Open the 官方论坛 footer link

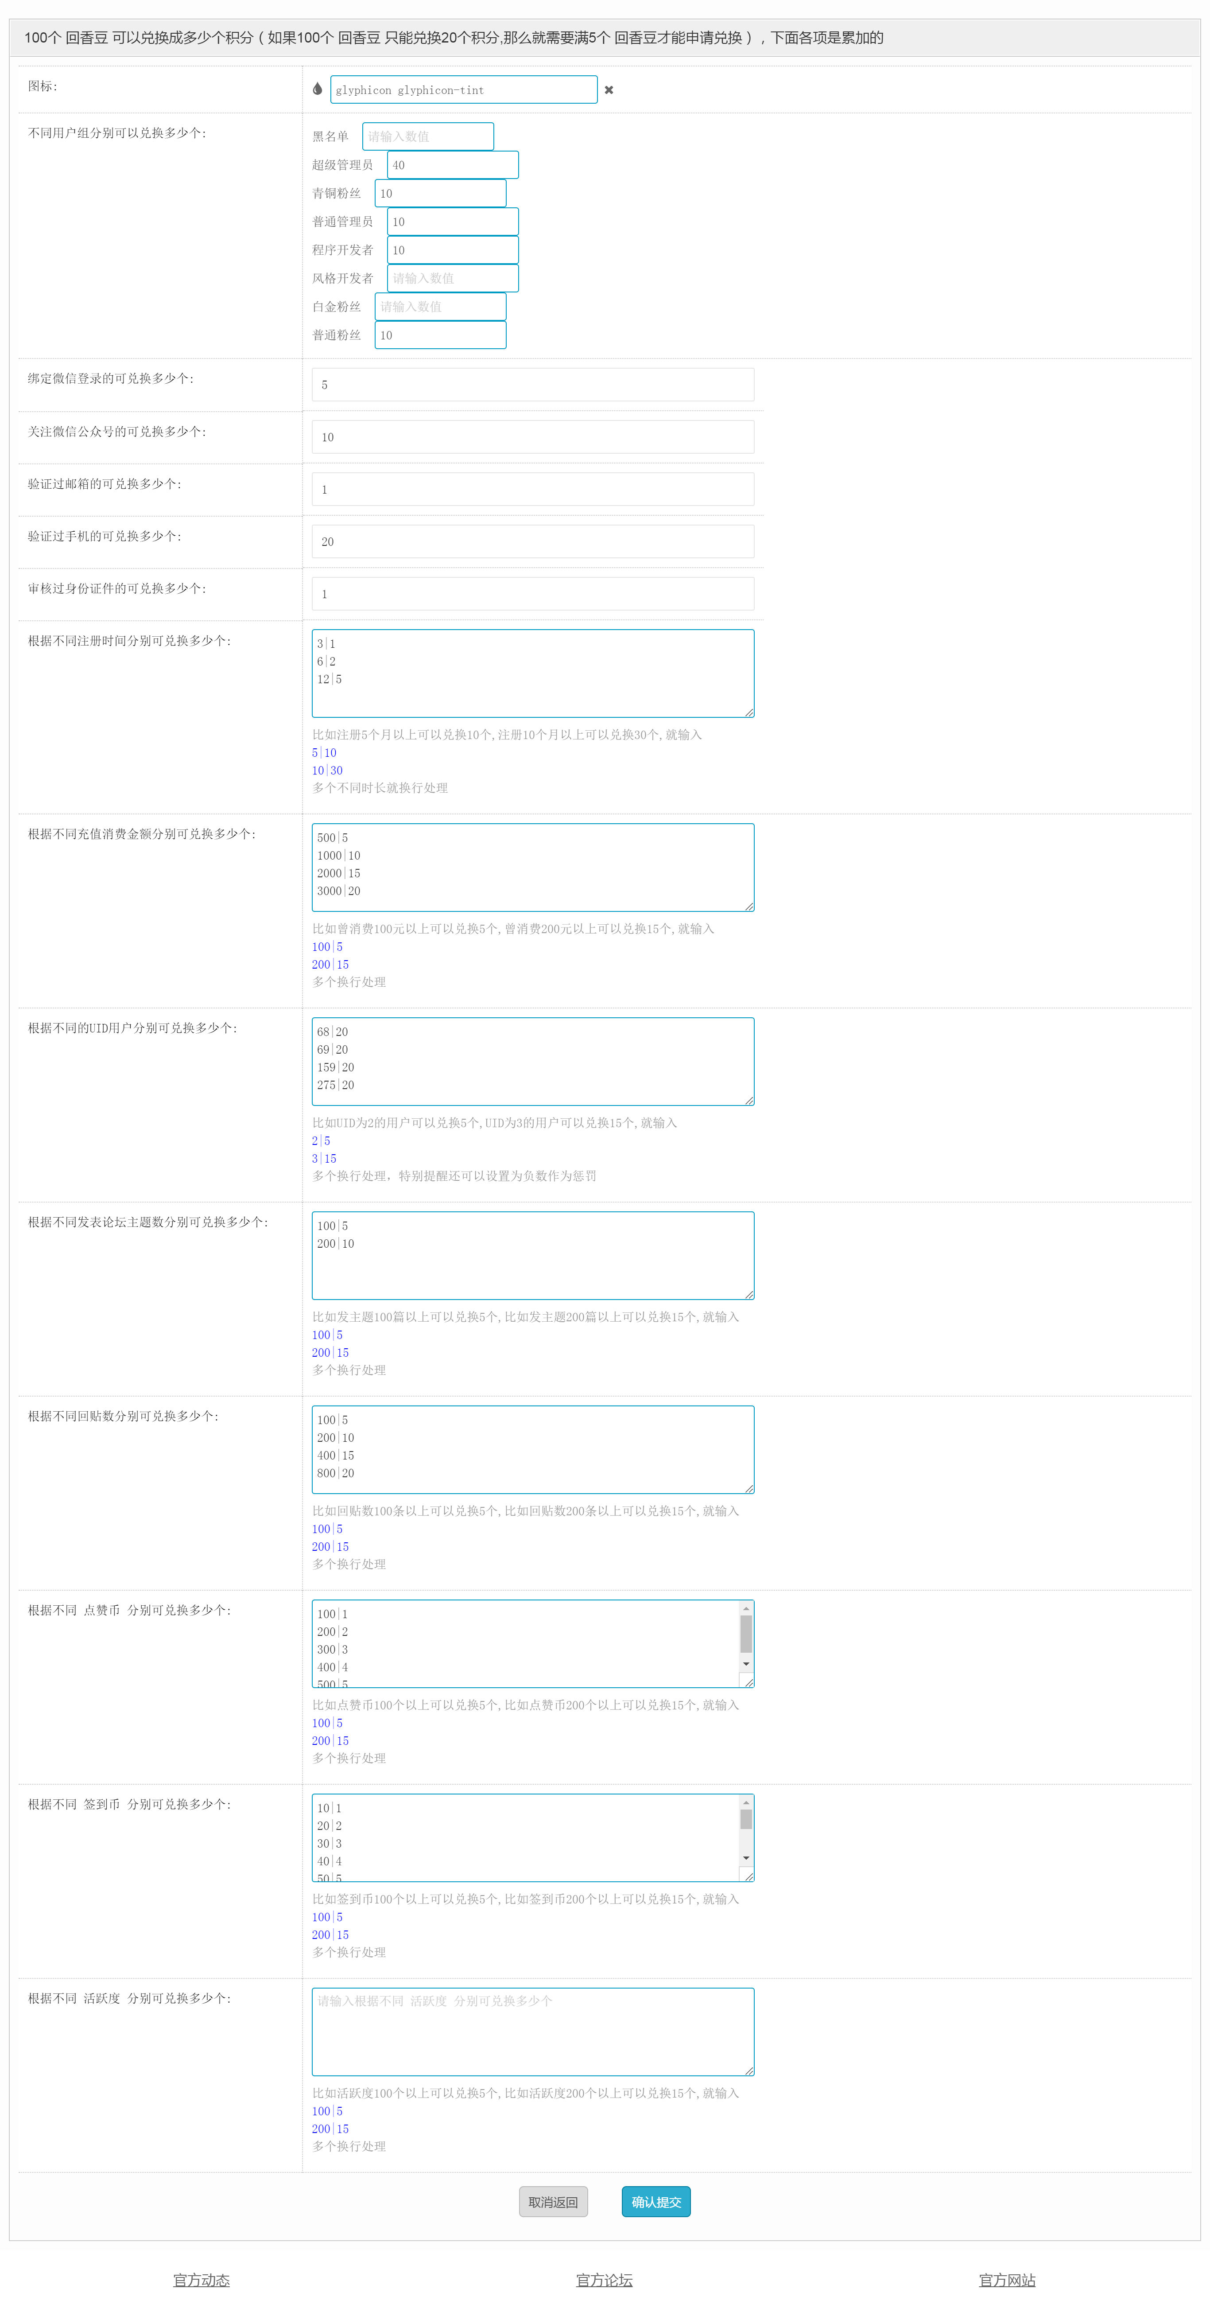pos(604,2280)
